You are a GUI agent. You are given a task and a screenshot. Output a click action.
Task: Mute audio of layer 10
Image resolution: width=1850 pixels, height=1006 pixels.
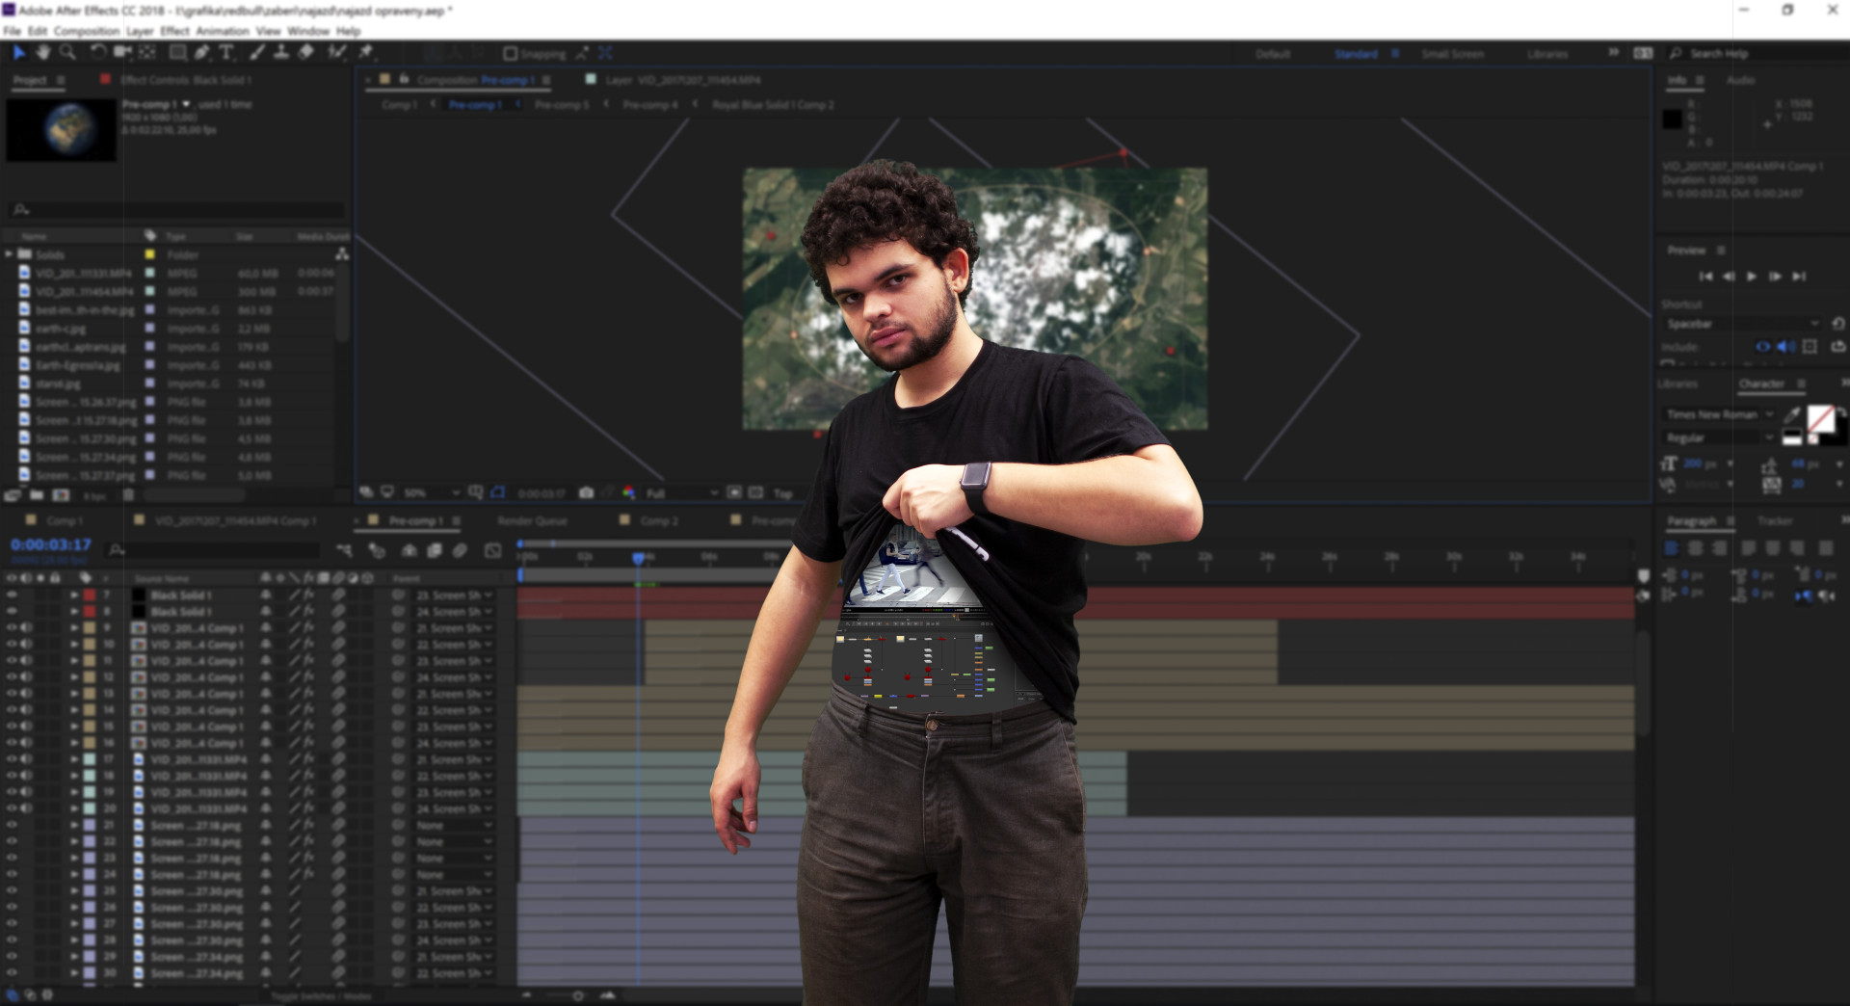click(x=26, y=645)
